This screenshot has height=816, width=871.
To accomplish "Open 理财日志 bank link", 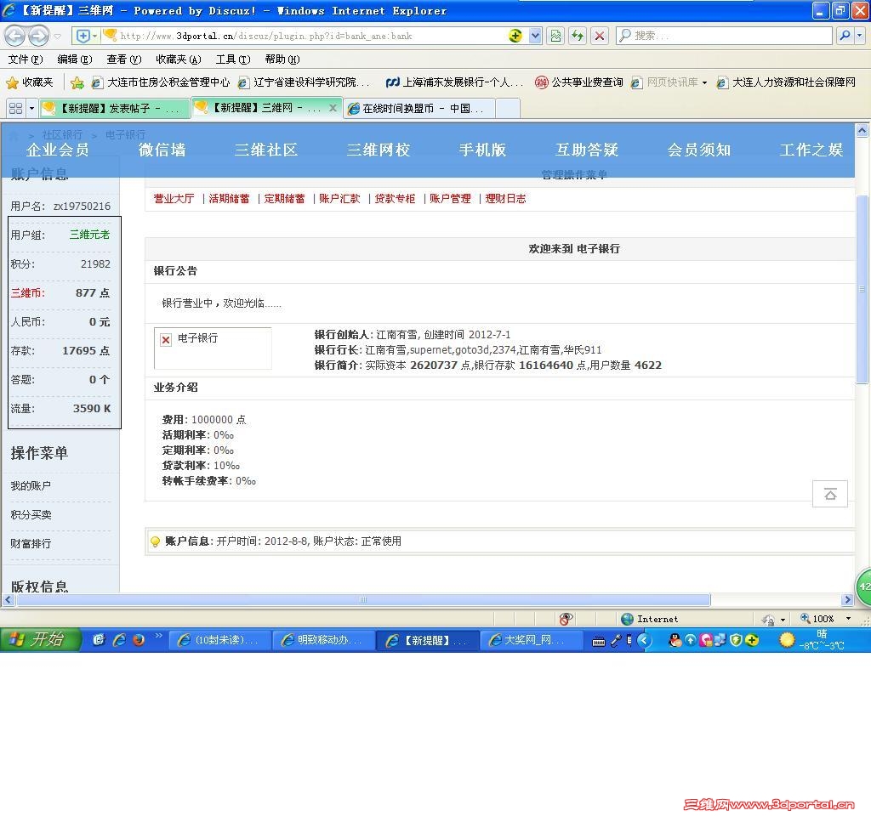I will 505,199.
